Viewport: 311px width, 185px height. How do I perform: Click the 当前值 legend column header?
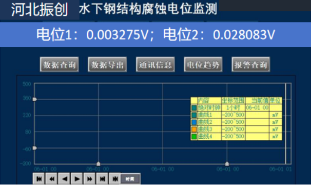(260, 101)
